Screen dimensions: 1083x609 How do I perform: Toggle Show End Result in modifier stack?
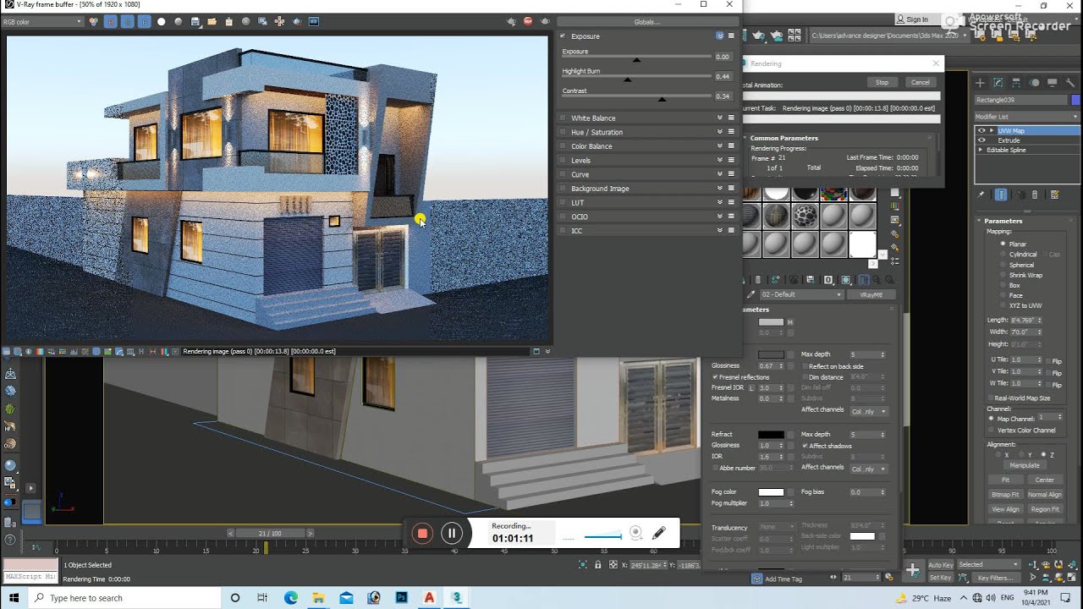[1001, 195]
